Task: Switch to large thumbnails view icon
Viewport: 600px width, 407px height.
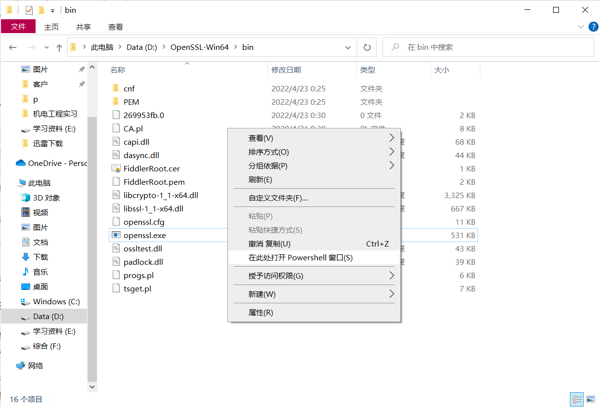Action: (591, 399)
